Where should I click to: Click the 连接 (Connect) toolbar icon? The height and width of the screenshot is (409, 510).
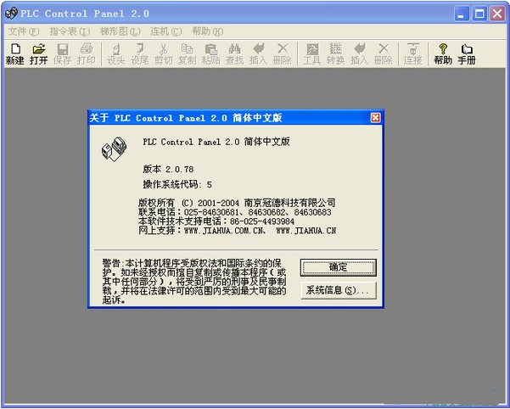[412, 54]
